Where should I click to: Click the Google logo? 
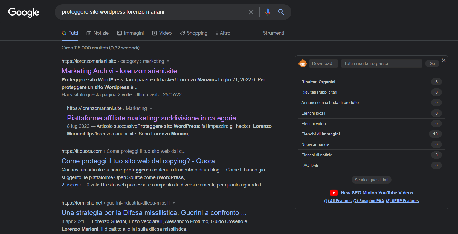coord(24,12)
